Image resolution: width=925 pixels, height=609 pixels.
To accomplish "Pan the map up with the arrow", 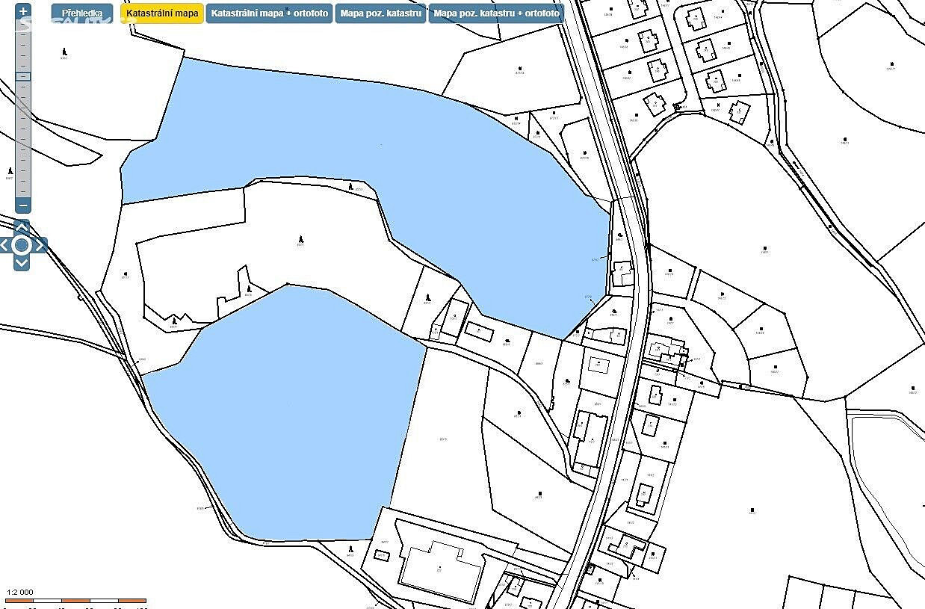I will pos(22,226).
